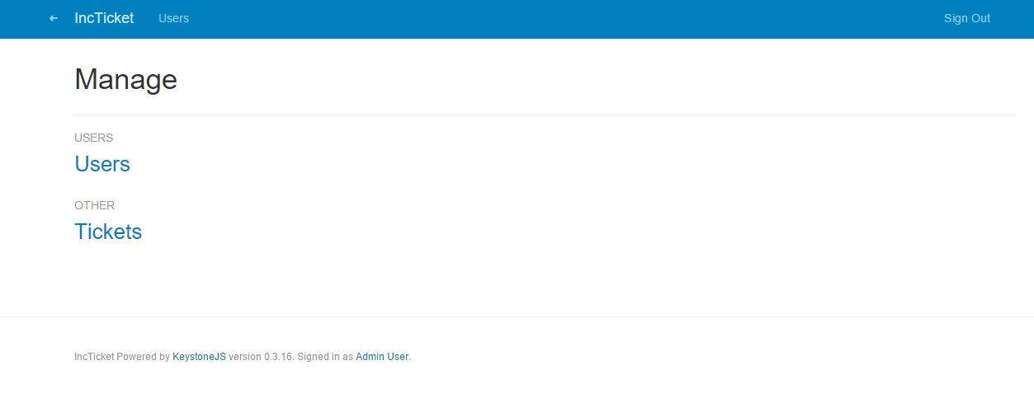This screenshot has width=1034, height=398.
Task: Click blank area right of Manage heading
Action: 578,79
